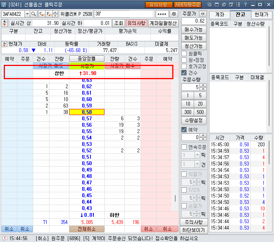
Task: Click the F code lookup icon
Action: [x=49, y=14]
